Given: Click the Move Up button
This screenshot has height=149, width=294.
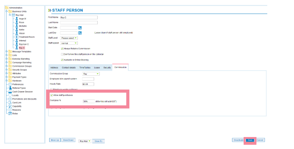Looking at the screenshot, I should pos(55,140).
